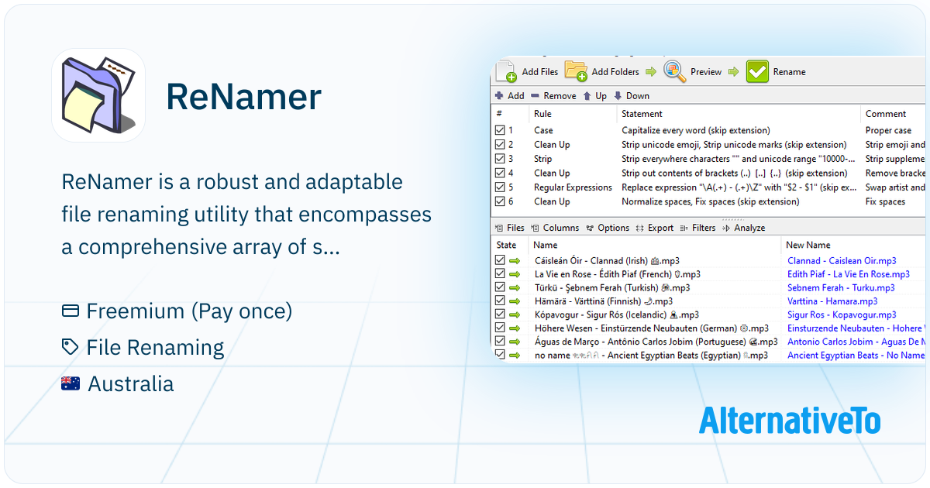Viewport: 930px width, 488px height.
Task: Click the File Renaming tag
Action: (x=156, y=348)
